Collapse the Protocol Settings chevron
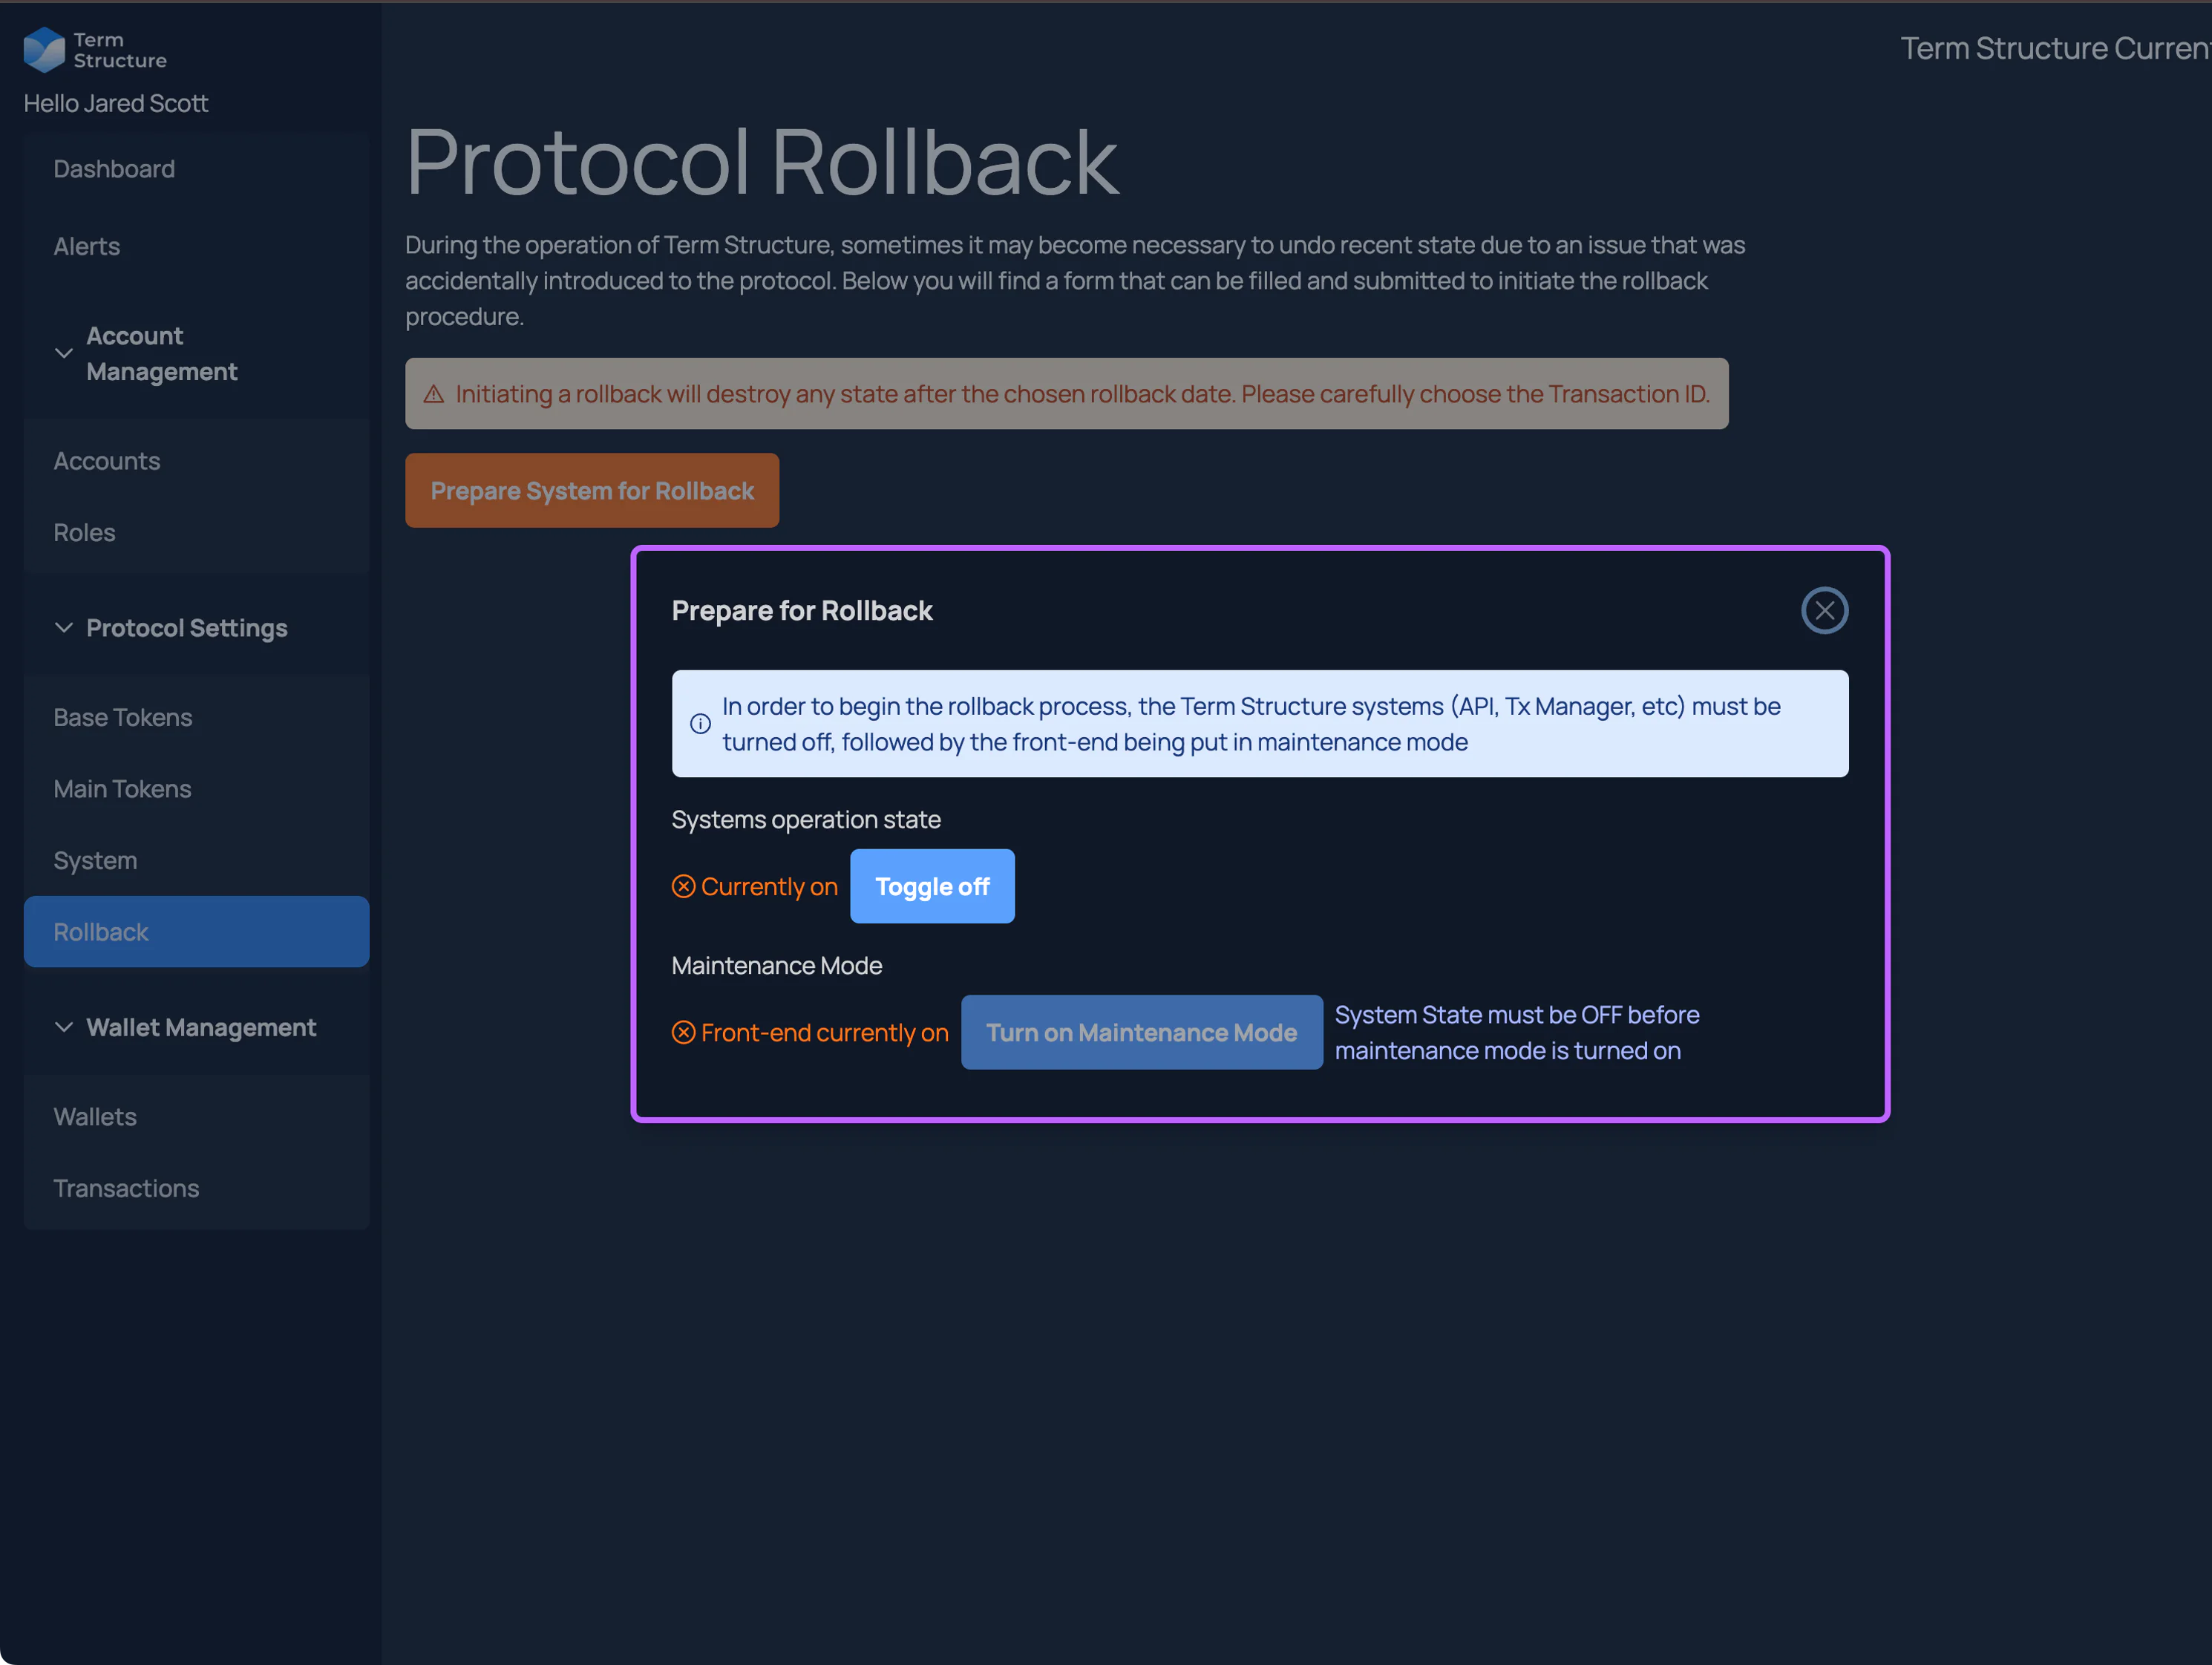 64,627
